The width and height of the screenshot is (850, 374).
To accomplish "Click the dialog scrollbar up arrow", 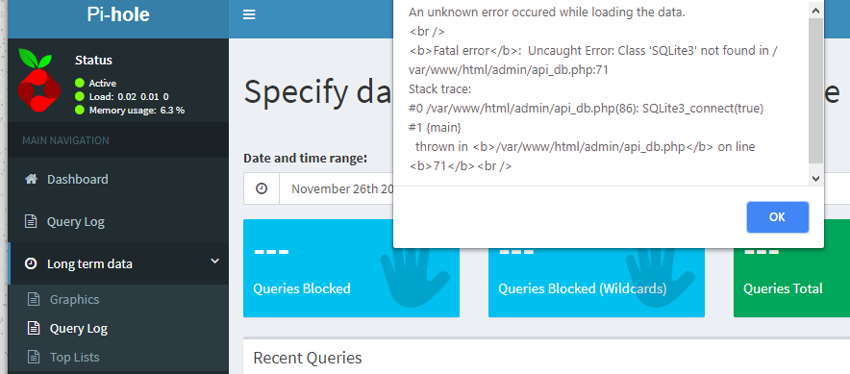I will pos(815,10).
